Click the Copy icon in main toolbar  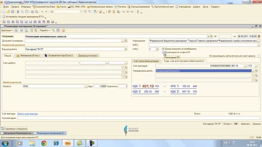click(22, 12)
